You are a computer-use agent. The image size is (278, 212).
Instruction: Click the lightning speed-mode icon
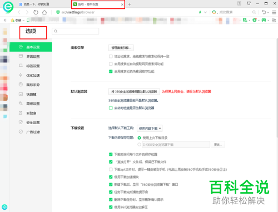(x=200, y=12)
